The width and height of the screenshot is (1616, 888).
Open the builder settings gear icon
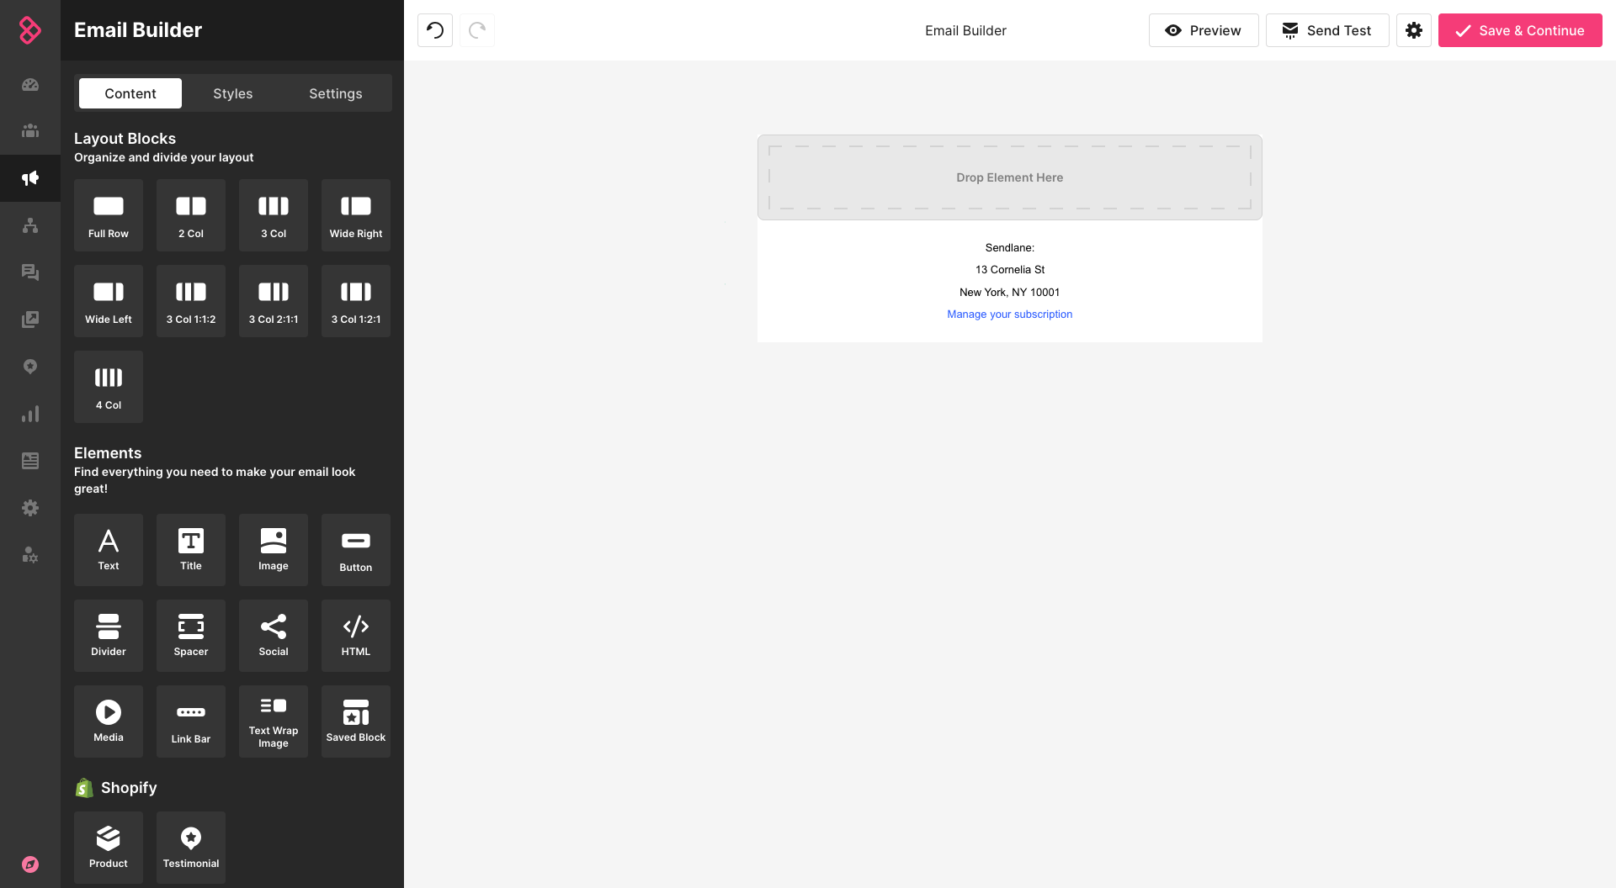(1413, 30)
